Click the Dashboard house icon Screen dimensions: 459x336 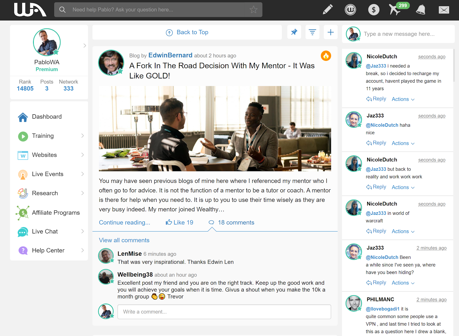[x=23, y=117]
